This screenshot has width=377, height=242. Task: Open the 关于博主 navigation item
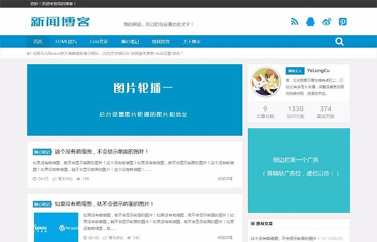pyautogui.click(x=192, y=41)
